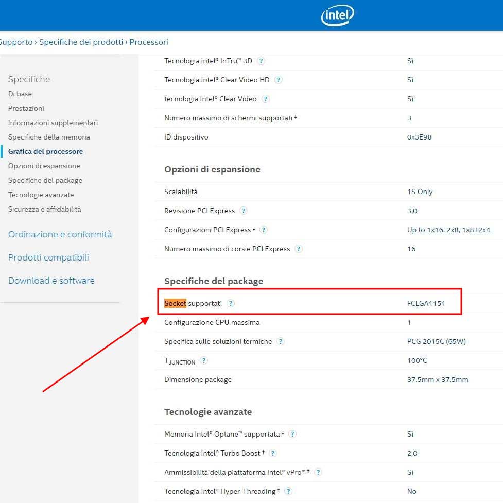The image size is (503, 503).
Task: Jump to Informazioni supplementari section
Action: pos(53,123)
